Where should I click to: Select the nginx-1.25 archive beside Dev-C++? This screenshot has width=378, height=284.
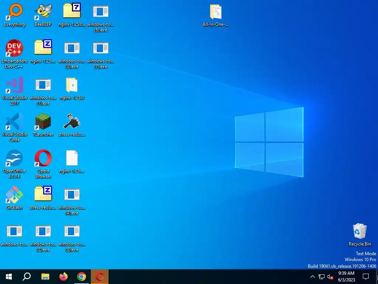(43, 51)
